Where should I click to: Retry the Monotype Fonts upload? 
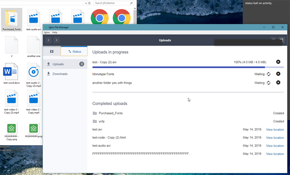(x=269, y=74)
